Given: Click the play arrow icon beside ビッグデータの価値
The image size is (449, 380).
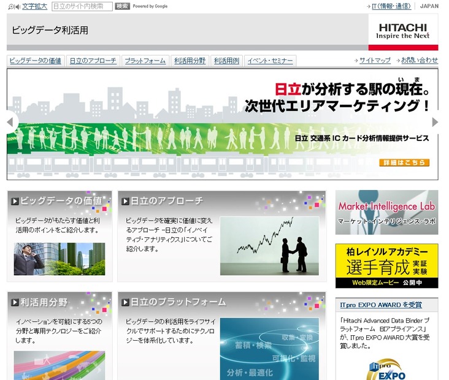Looking at the screenshot, I should pos(15,201).
